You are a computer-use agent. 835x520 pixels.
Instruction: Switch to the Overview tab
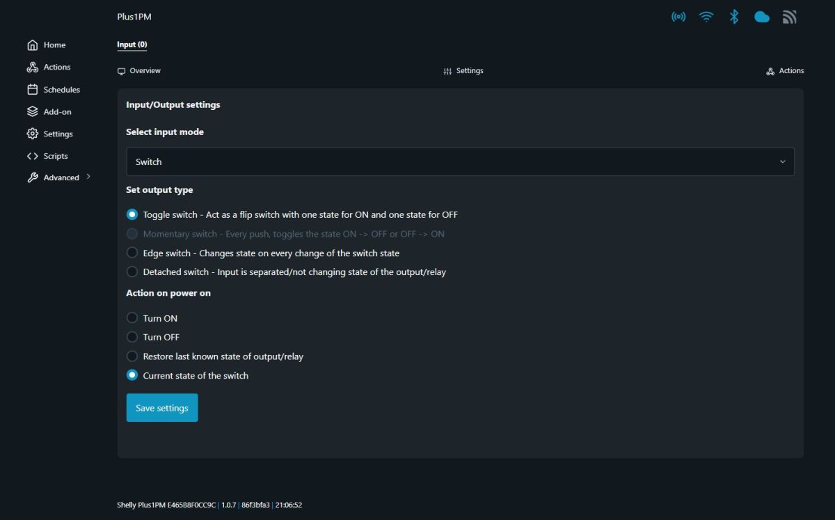click(139, 71)
